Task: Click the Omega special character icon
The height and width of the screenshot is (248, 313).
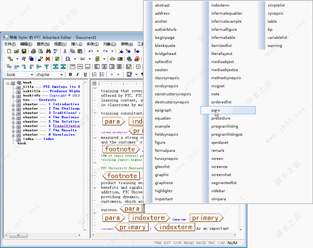Action: tap(68, 59)
